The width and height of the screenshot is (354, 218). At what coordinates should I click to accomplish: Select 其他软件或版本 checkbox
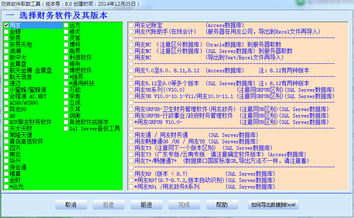pyautogui.click(x=66, y=122)
